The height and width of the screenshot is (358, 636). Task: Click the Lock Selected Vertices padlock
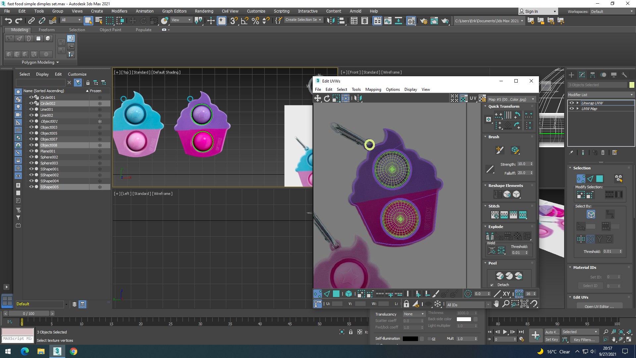[406, 304]
